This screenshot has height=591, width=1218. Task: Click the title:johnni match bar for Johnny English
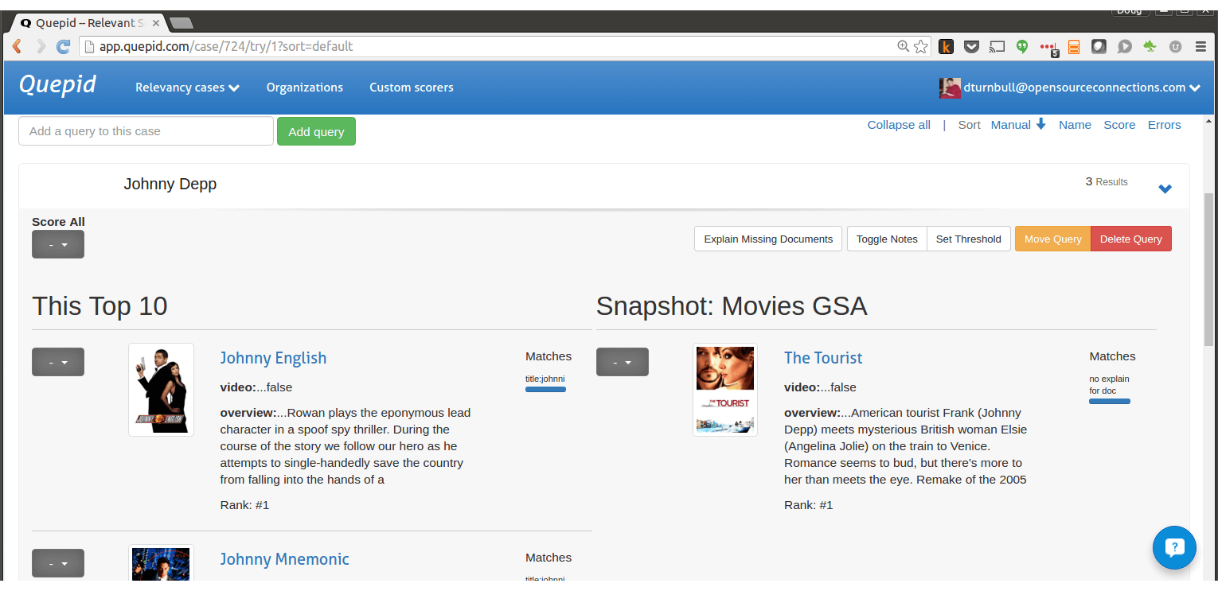[x=545, y=390]
